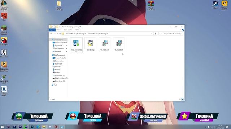Viewport: 231px width, 129px height.
Task: Open the Exibir ribbon tab
Action: pyautogui.click(x=77, y=30)
